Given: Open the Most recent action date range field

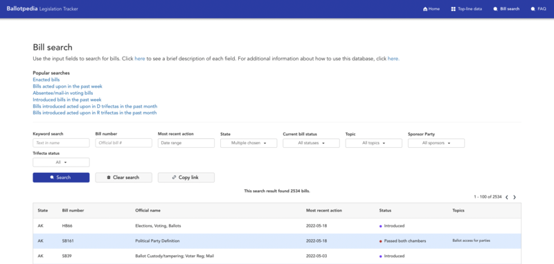Looking at the screenshot, I should pos(186,143).
